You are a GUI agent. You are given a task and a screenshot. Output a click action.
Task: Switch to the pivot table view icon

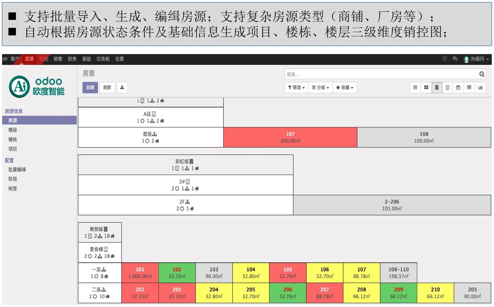point(469,88)
